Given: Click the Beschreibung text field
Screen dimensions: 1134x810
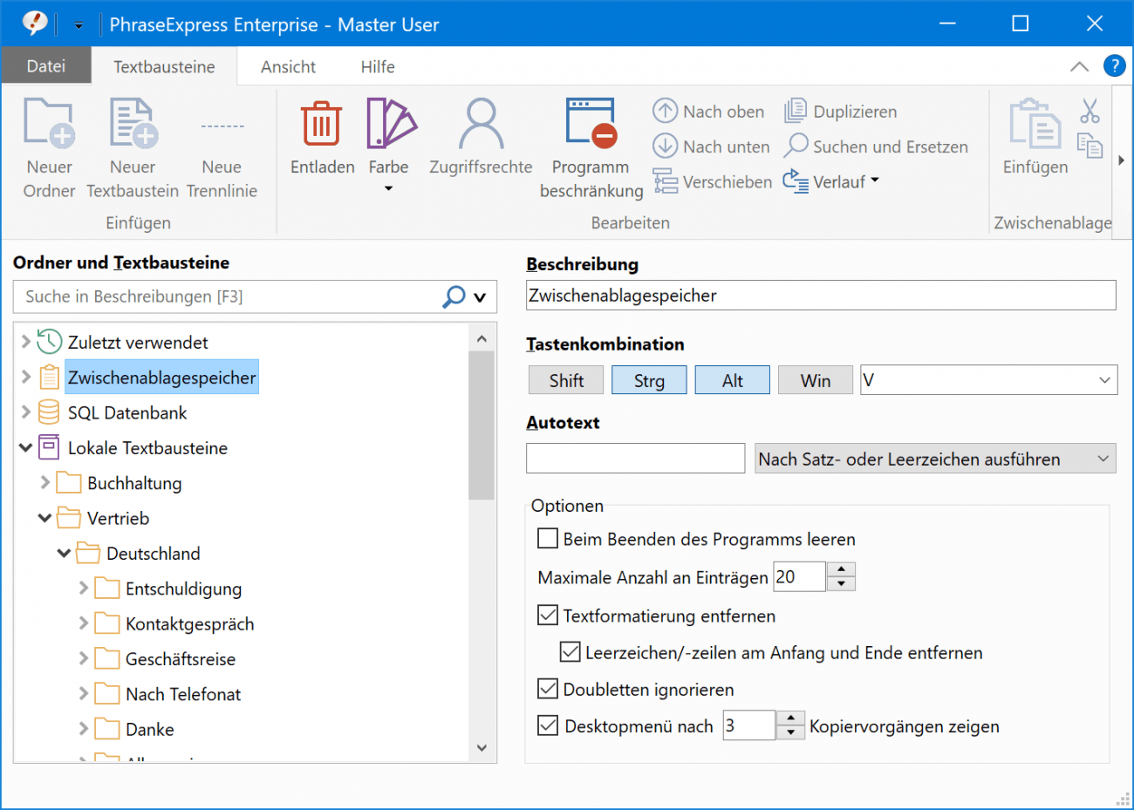Looking at the screenshot, I should coord(821,296).
